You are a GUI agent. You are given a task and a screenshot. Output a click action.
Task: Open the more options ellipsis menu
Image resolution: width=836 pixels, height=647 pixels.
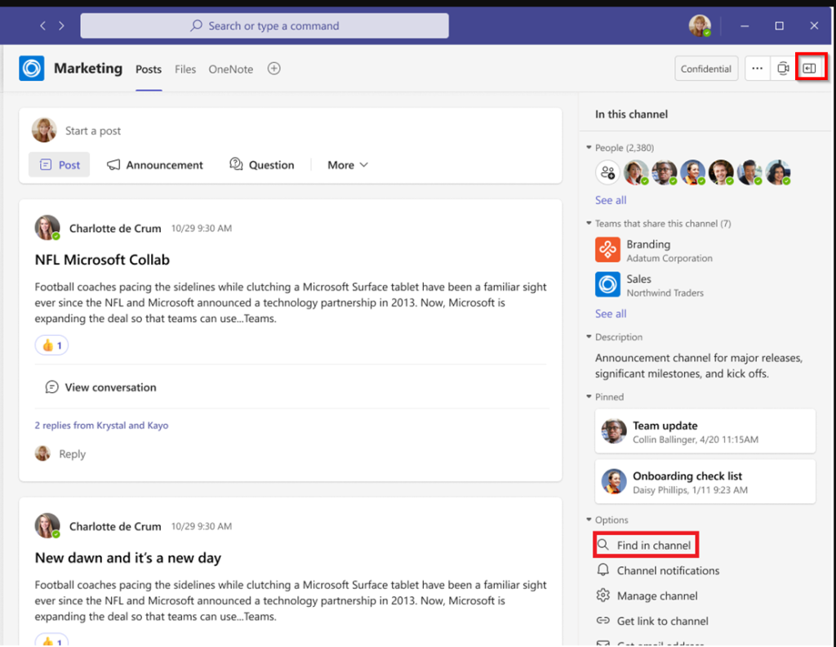tap(757, 69)
